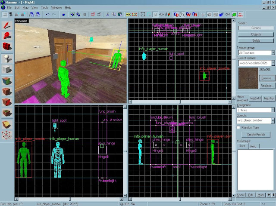Click the current texture preview thumbnail
The image size is (276, 206).
(248, 78)
